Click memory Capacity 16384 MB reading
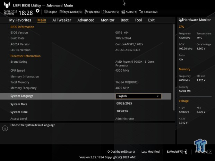The image size is (215, 161). 184,91
